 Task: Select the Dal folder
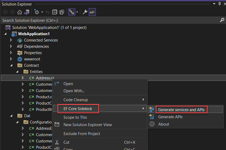(27, 116)
